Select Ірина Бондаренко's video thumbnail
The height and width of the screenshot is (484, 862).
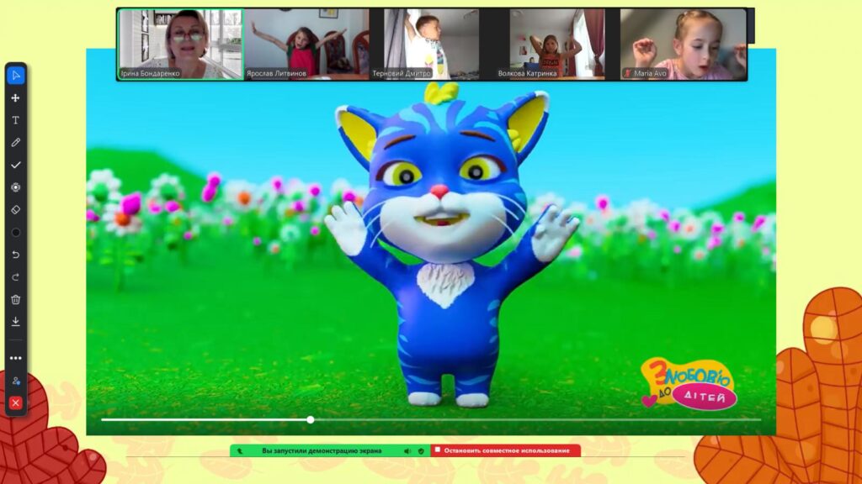(180, 45)
